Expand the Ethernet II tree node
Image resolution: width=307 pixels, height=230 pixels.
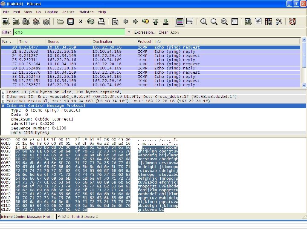tap(3, 97)
